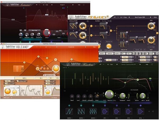The image size is (159, 120).
Task: Click the full screen icon in Timeless
Action: click(152, 64)
